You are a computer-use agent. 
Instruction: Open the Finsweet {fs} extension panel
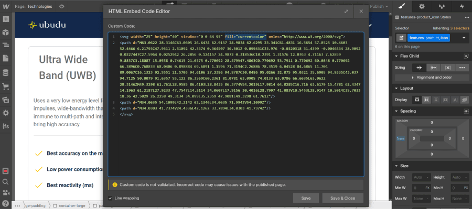(6, 126)
